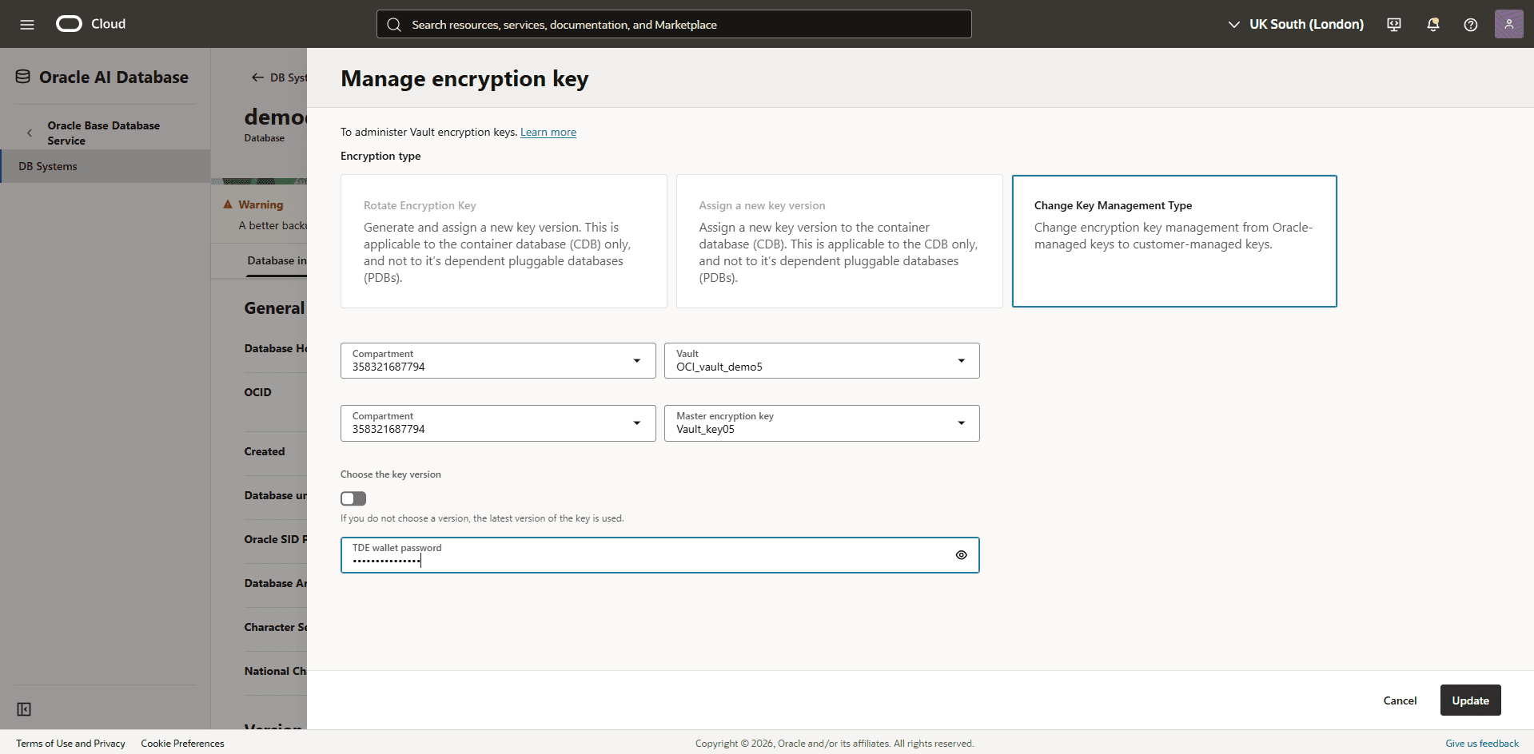
Task: Switch to the Database information tab
Action: (x=277, y=260)
